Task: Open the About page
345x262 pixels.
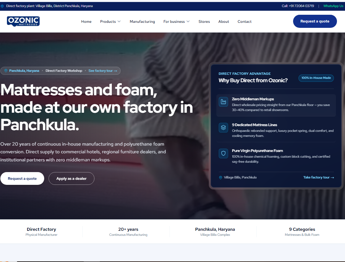Action: [223, 21]
